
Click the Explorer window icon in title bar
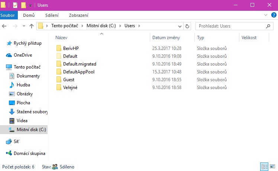(x=3, y=5)
